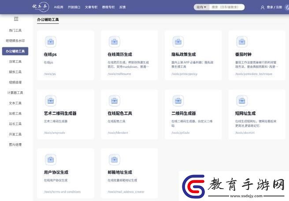Click the /tools/shortUrl path text
The image size is (289, 201).
(245, 133)
